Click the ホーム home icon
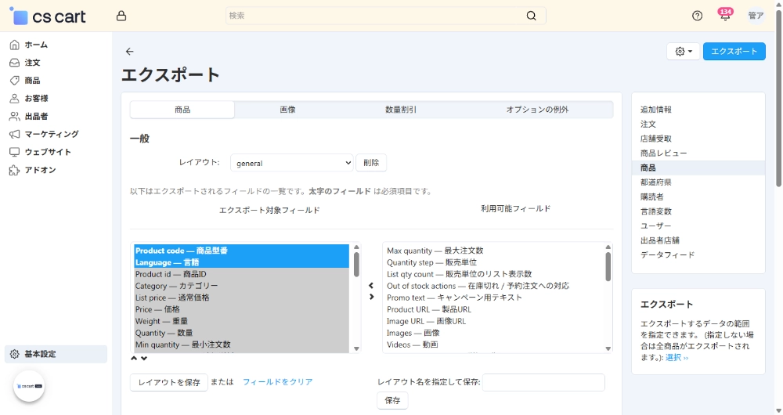 tap(14, 45)
